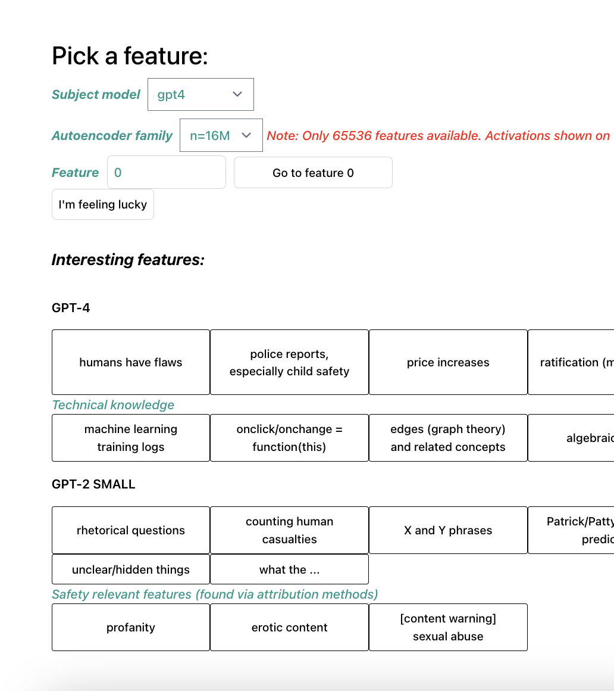Screen dimensions: 614x691
Task: Open edges (graph theory) feature
Action: [x=448, y=438]
